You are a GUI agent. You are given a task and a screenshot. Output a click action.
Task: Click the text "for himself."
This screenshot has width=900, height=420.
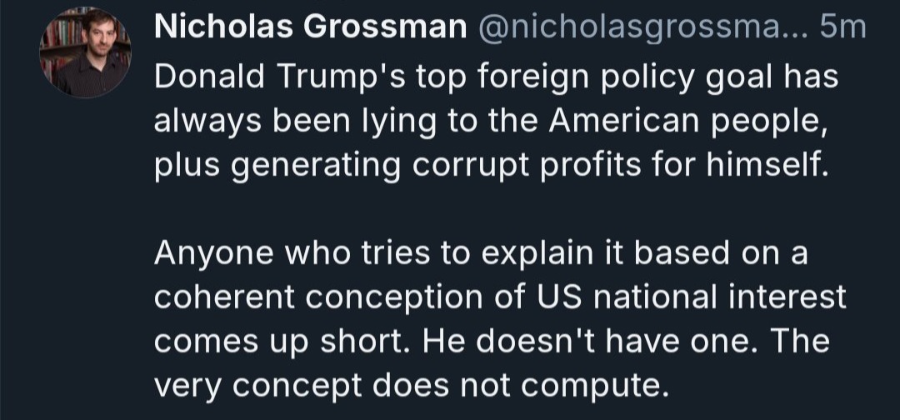coord(741,165)
